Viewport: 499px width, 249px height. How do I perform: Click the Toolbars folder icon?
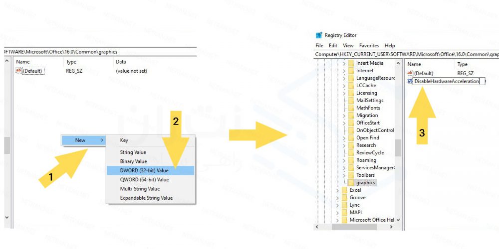pyautogui.click(x=351, y=175)
